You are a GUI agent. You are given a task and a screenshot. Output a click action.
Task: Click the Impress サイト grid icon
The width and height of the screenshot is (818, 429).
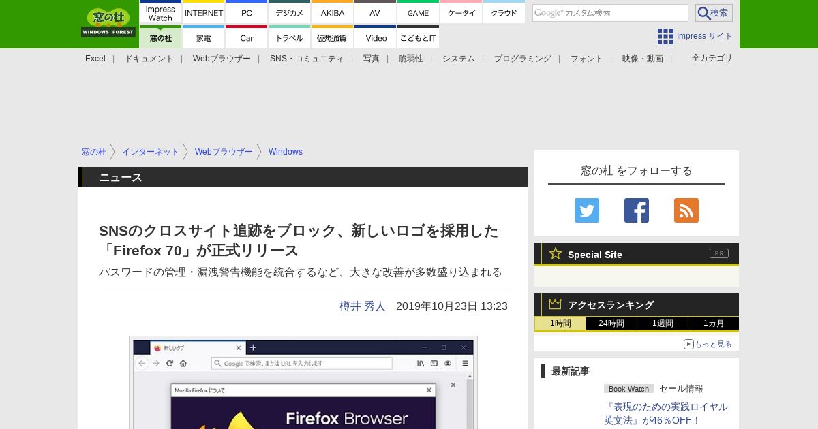pos(665,36)
